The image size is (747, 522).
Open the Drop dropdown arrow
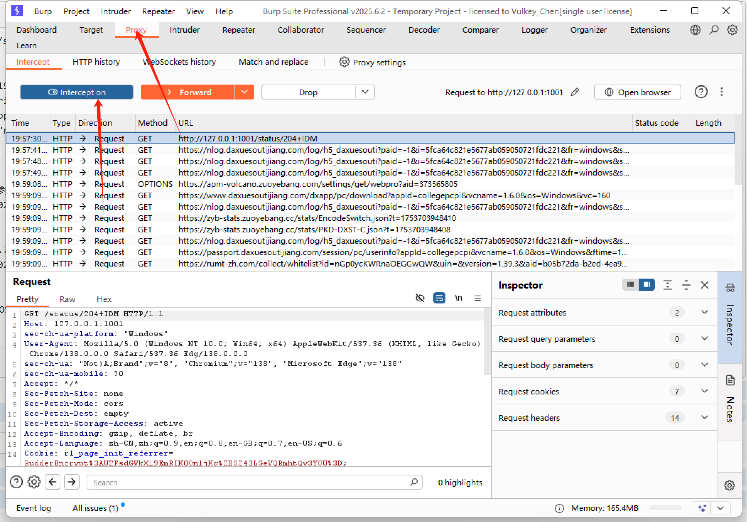365,92
